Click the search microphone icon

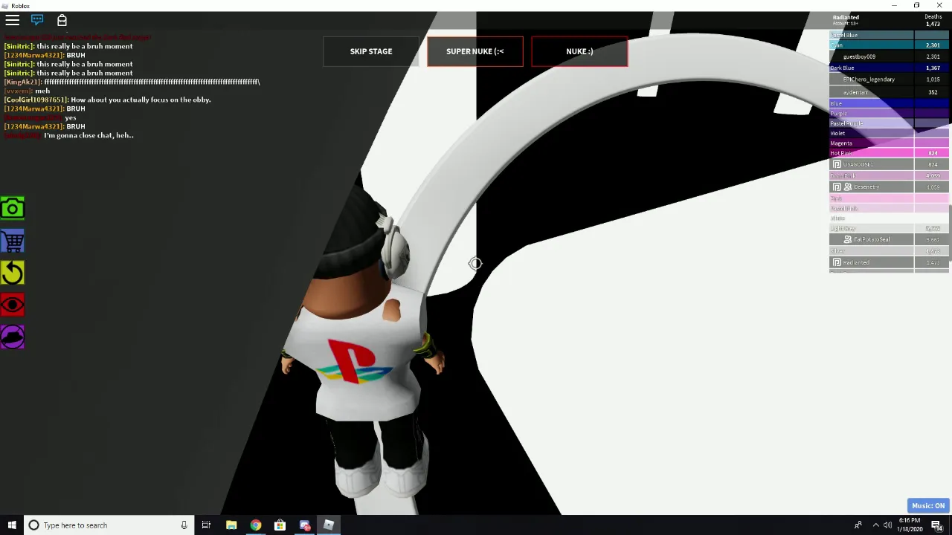point(184,525)
